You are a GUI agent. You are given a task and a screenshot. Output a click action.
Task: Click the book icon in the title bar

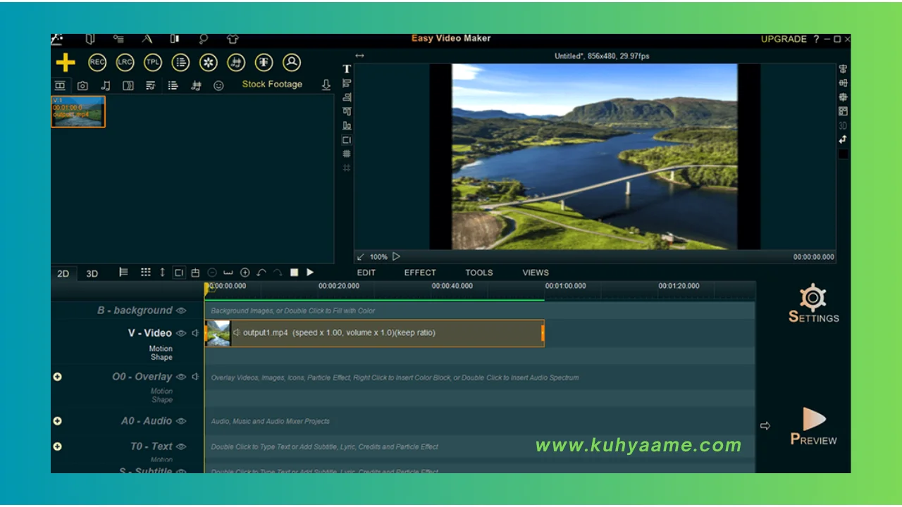90,39
